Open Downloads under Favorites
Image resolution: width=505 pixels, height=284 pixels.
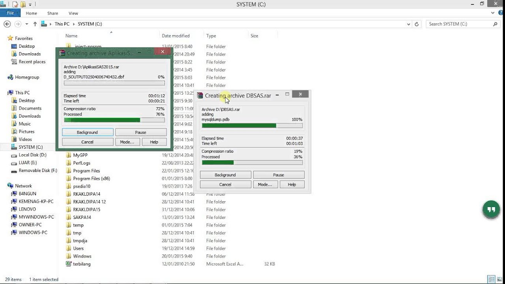[x=30, y=54]
